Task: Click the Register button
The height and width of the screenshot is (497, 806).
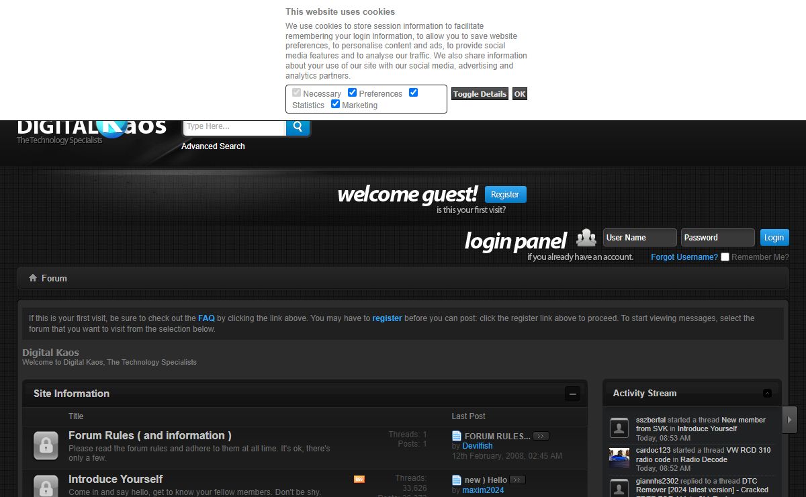Action: coord(505,195)
